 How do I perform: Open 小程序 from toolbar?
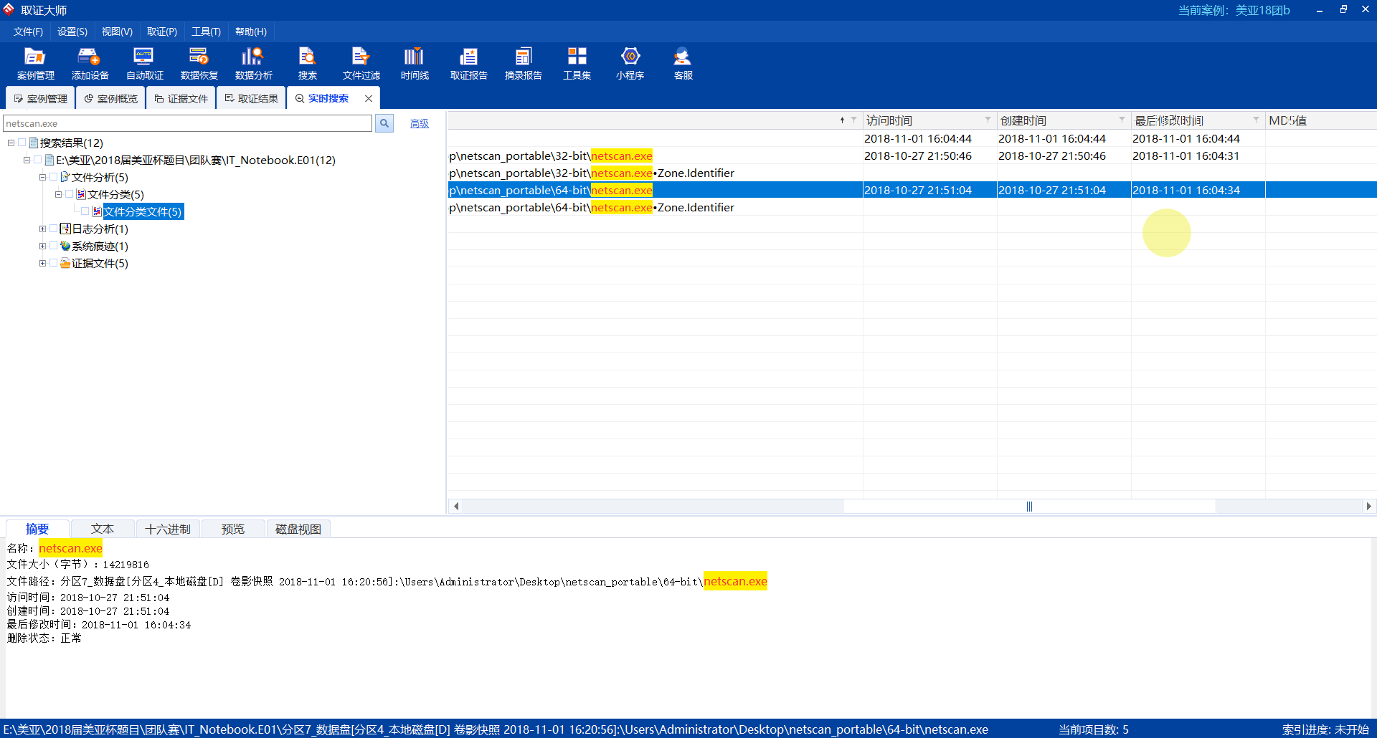[630, 64]
